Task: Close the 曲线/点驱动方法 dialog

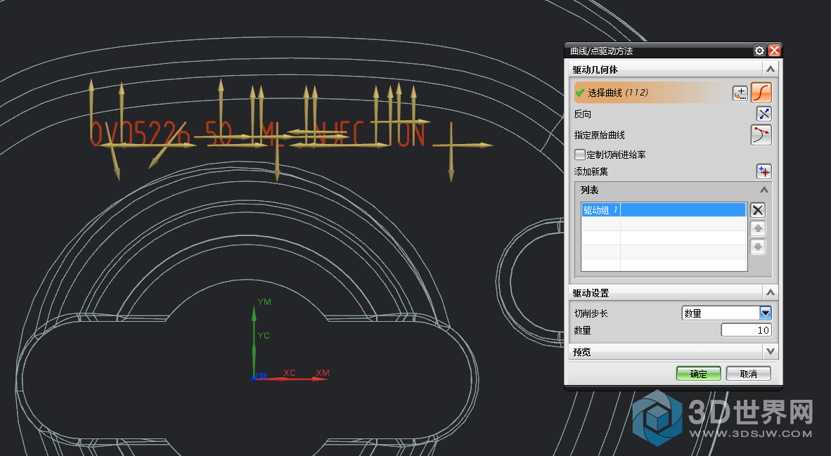Action: pyautogui.click(x=774, y=51)
